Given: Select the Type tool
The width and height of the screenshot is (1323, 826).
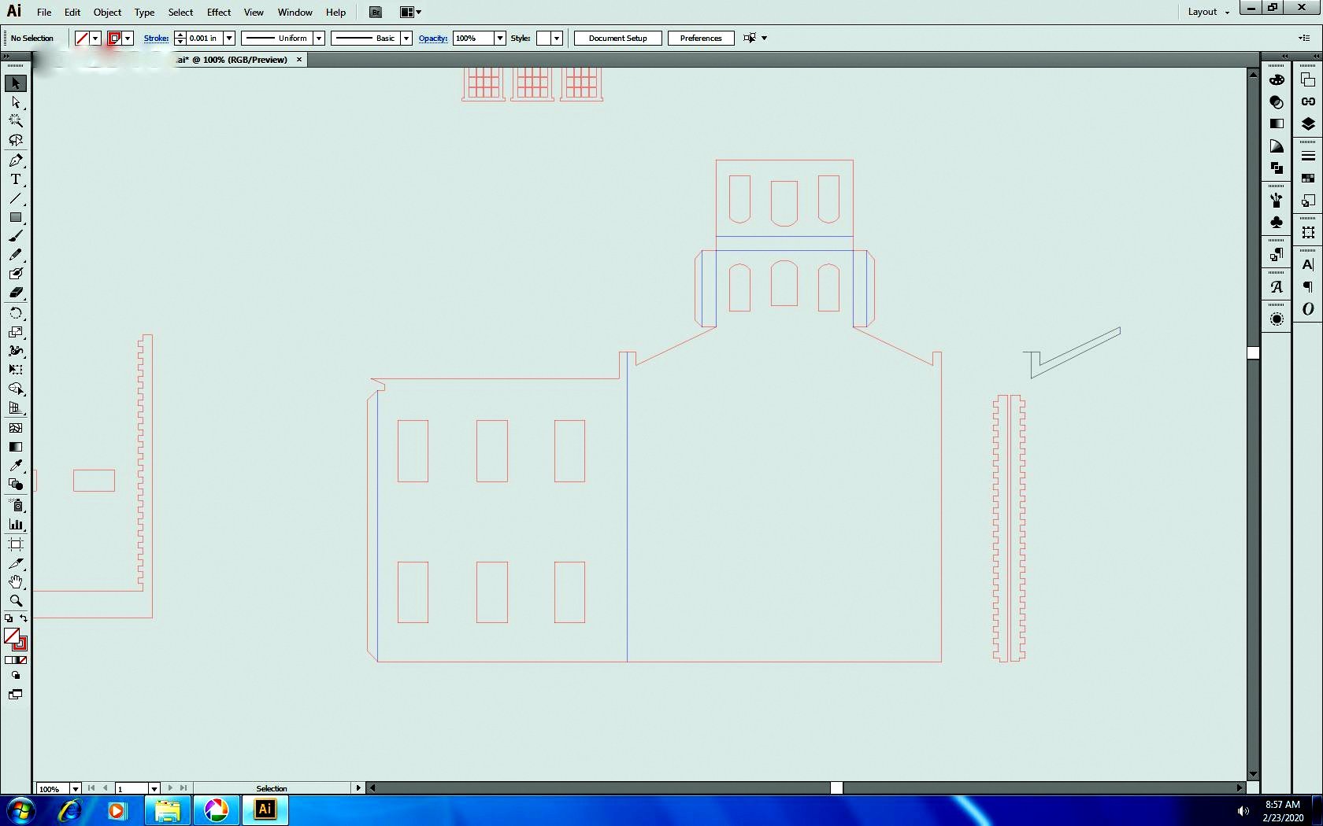Looking at the screenshot, I should pos(16,179).
